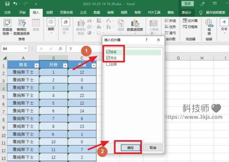Viewport: 229px width, 162px height.
Task: Toggle the 月份 checkbox in the slicer dialog
Action: tap(108, 58)
